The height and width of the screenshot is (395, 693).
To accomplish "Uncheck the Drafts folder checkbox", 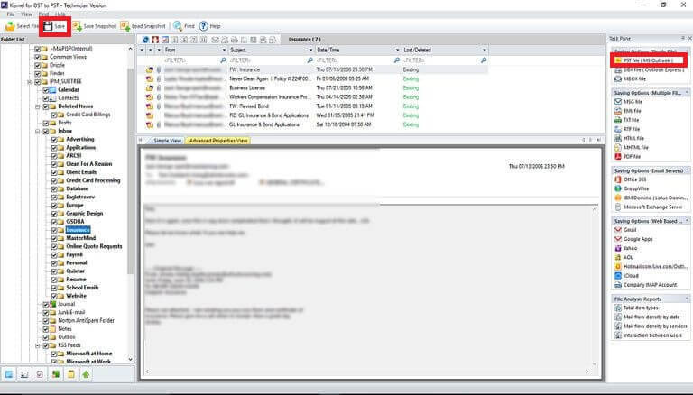I will coord(46,123).
